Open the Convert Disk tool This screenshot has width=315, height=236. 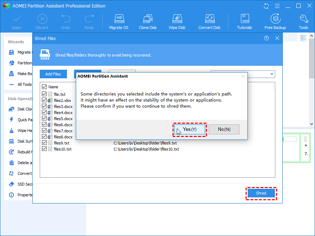pyautogui.click(x=209, y=22)
